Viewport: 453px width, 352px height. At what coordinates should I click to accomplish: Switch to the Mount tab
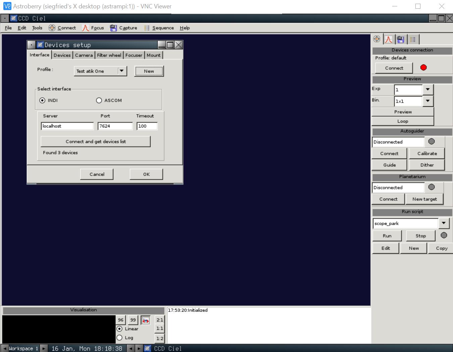coord(153,55)
